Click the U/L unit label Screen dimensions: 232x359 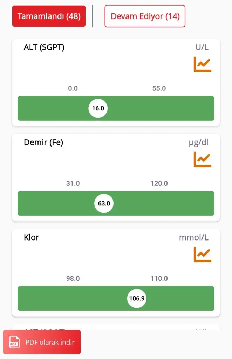(202, 47)
